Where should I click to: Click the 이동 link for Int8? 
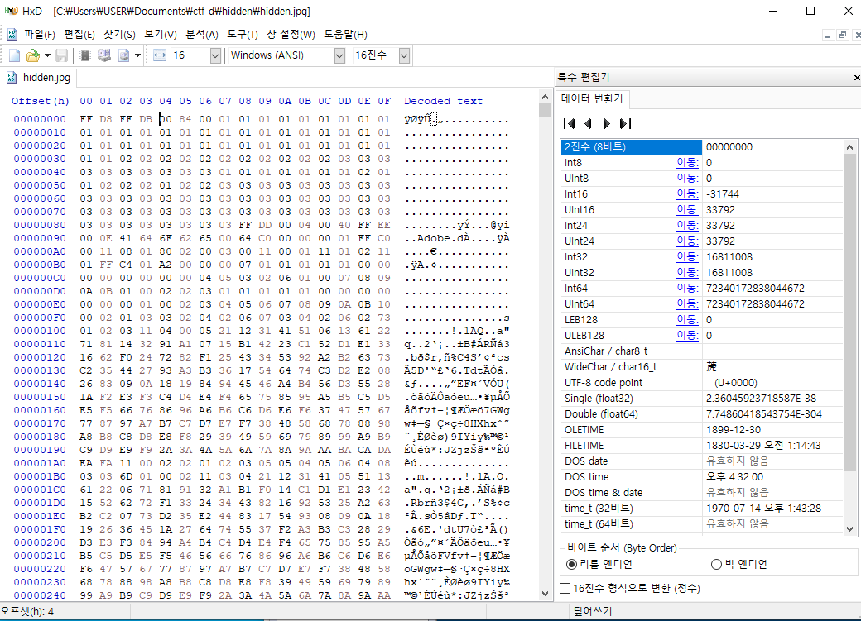click(687, 162)
